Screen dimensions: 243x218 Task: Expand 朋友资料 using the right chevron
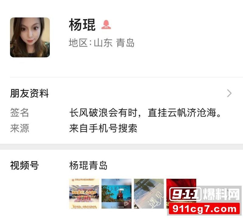pos(229,93)
